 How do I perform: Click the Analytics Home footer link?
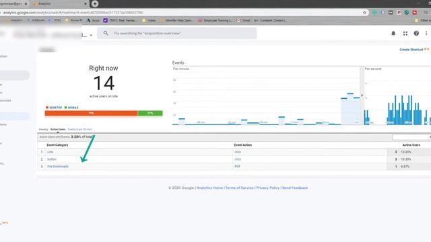[x=209, y=188]
